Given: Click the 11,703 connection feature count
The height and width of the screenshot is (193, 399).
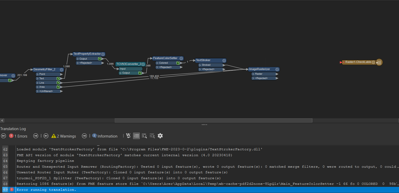Looking at the screenshot, I should click(154, 78).
